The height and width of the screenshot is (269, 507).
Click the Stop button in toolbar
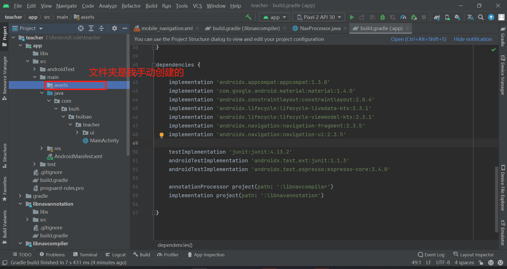coord(424,17)
